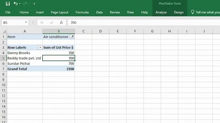Select row 1 header
220x123 pixels.
tap(3, 37)
